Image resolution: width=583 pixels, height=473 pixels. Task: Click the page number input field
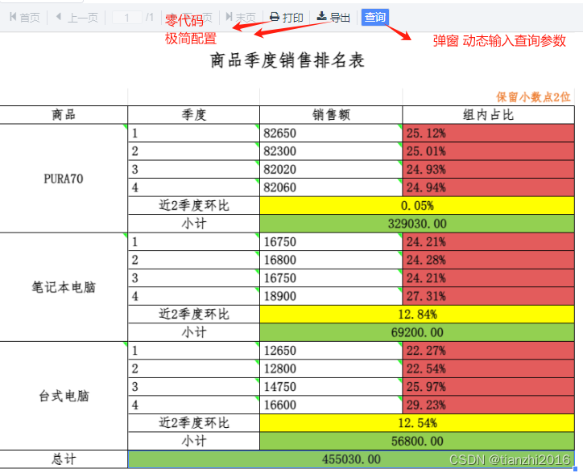[126, 18]
